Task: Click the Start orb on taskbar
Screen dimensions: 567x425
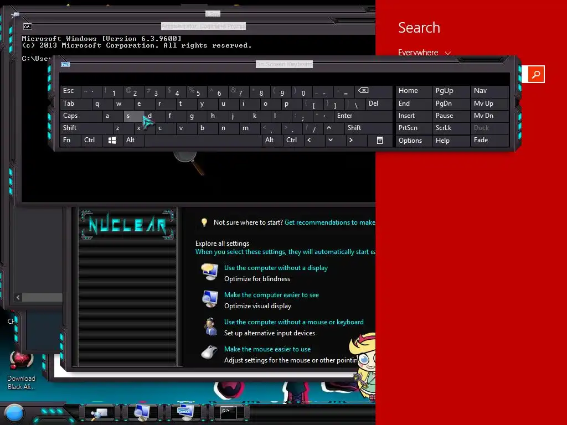Action: (14, 413)
